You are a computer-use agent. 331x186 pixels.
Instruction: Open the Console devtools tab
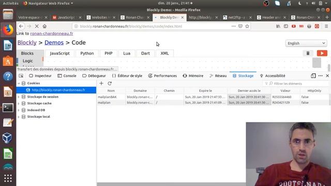coord(67,76)
